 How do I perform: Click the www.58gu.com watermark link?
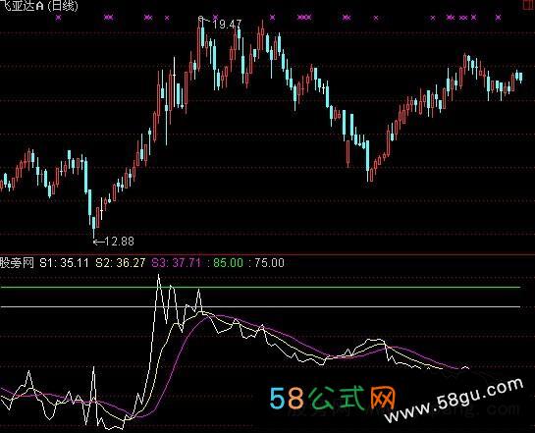pyautogui.click(x=454, y=402)
